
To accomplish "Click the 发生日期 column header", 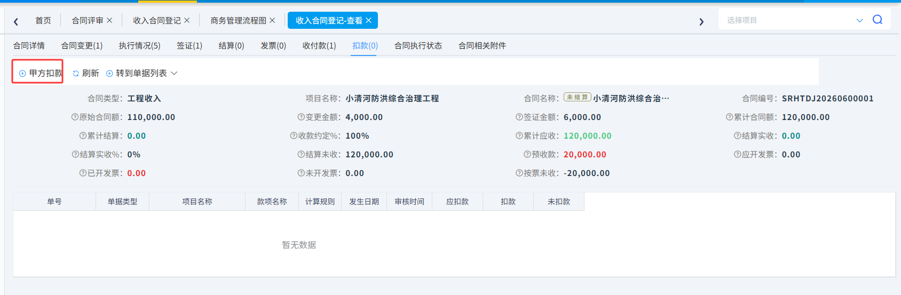I will [x=364, y=202].
